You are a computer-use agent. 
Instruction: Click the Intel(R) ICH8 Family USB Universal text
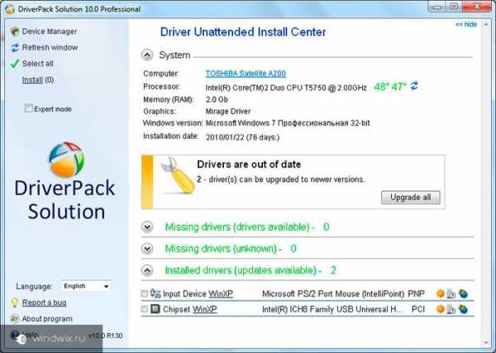pos(332,309)
